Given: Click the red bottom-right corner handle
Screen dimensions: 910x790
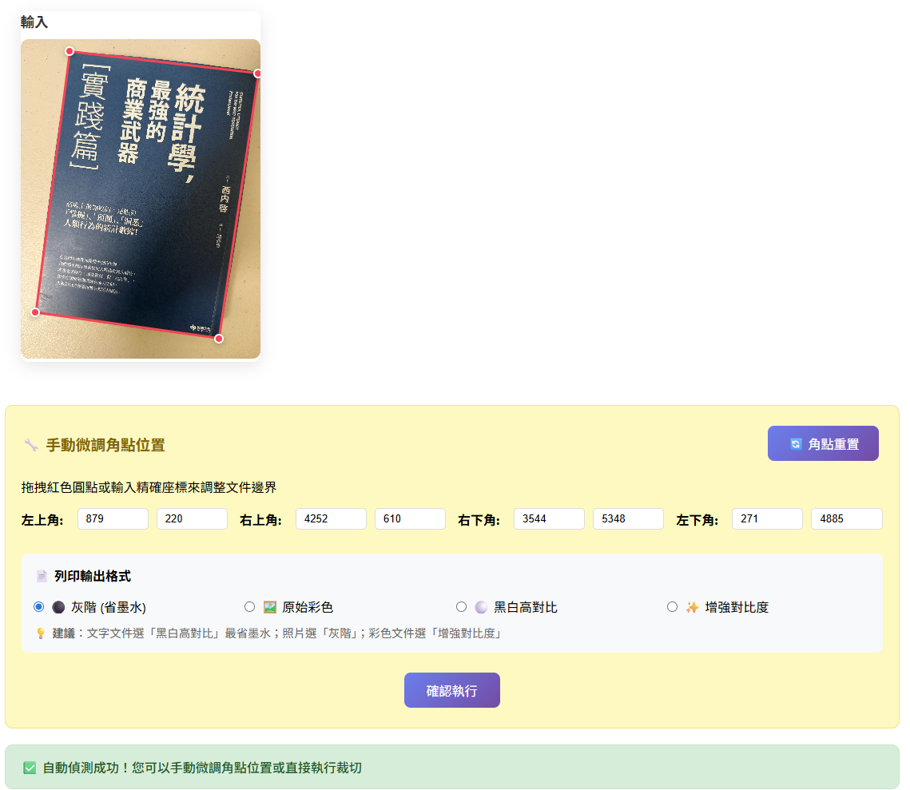Looking at the screenshot, I should 219,339.
